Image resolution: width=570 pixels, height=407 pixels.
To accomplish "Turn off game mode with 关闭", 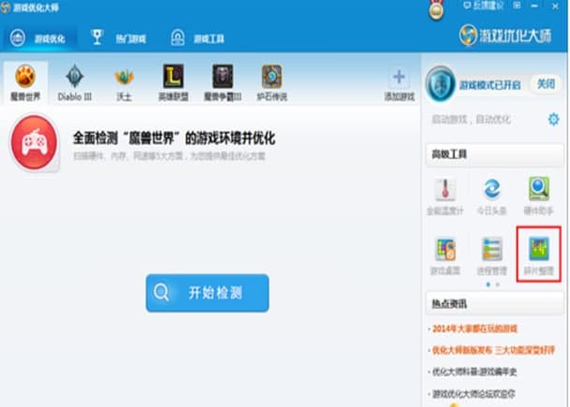I will (x=546, y=84).
